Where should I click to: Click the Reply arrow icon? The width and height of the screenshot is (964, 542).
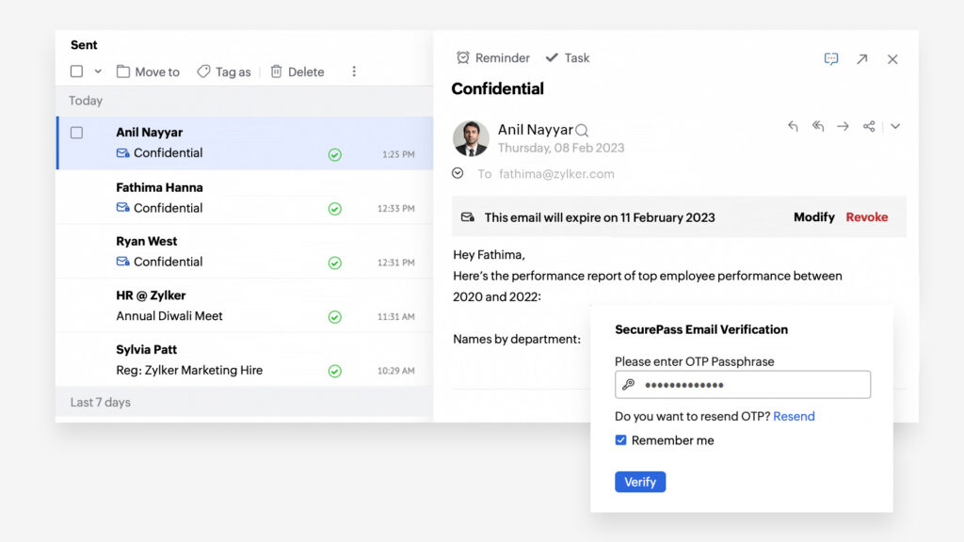coord(793,126)
